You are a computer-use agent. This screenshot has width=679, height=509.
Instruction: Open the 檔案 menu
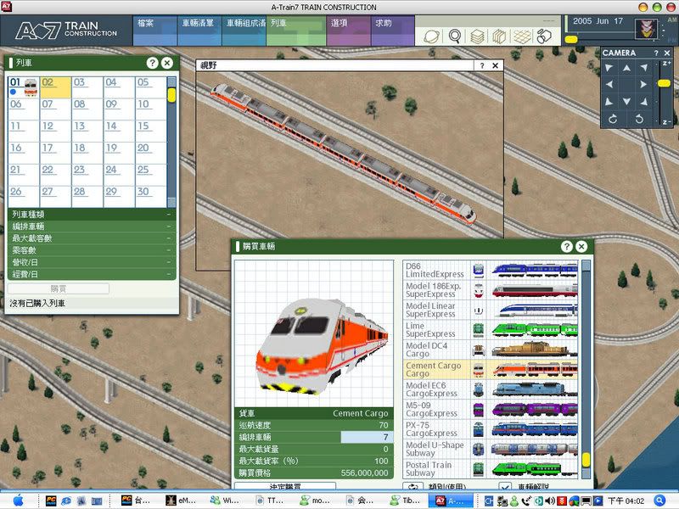(x=154, y=31)
